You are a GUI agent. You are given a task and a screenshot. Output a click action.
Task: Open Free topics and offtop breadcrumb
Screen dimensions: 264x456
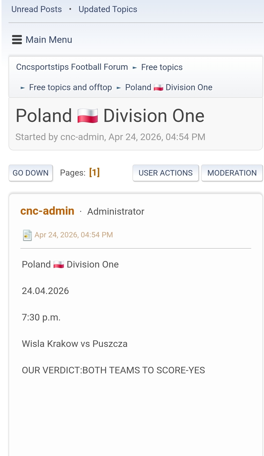click(x=70, y=87)
